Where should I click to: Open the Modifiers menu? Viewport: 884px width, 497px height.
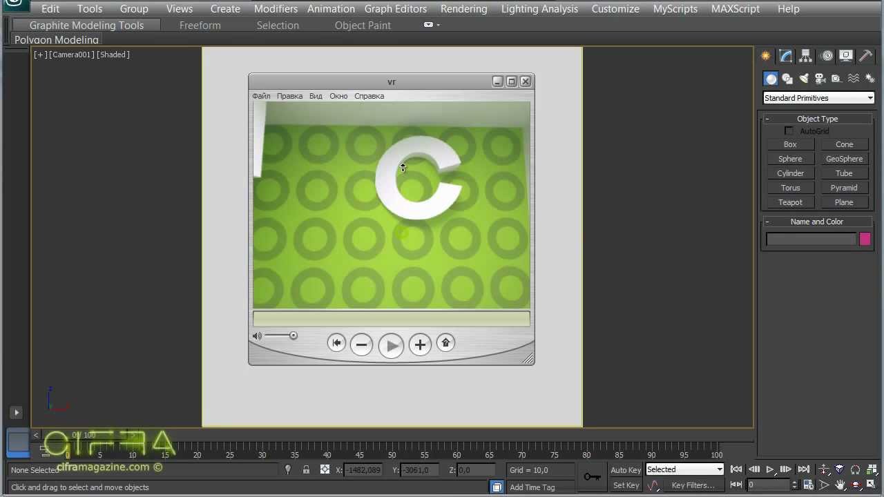coord(276,9)
